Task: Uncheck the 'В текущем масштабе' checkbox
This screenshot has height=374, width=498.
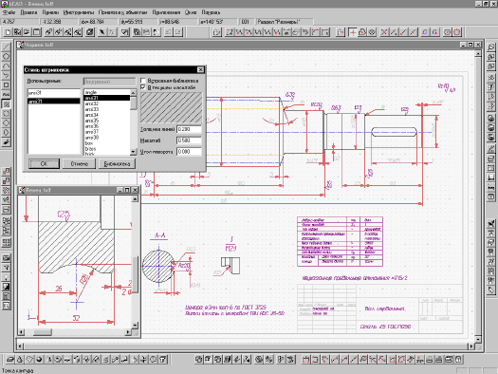Action: (x=143, y=87)
